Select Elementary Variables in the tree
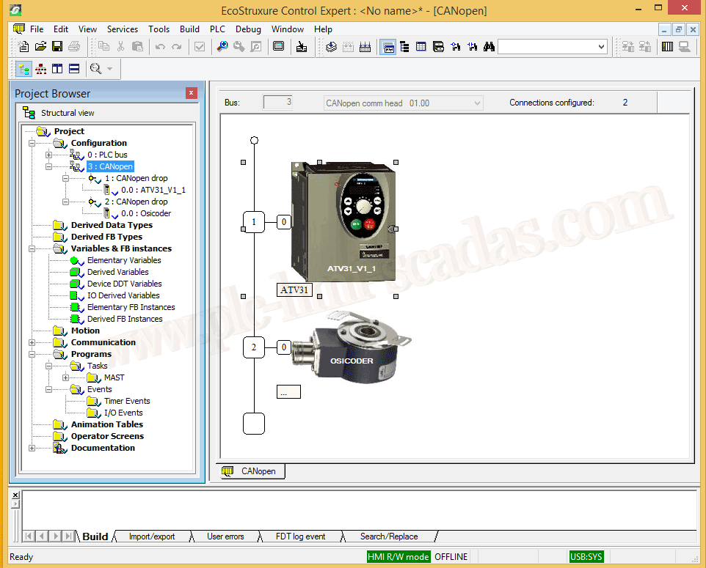This screenshot has width=706, height=568. (123, 260)
